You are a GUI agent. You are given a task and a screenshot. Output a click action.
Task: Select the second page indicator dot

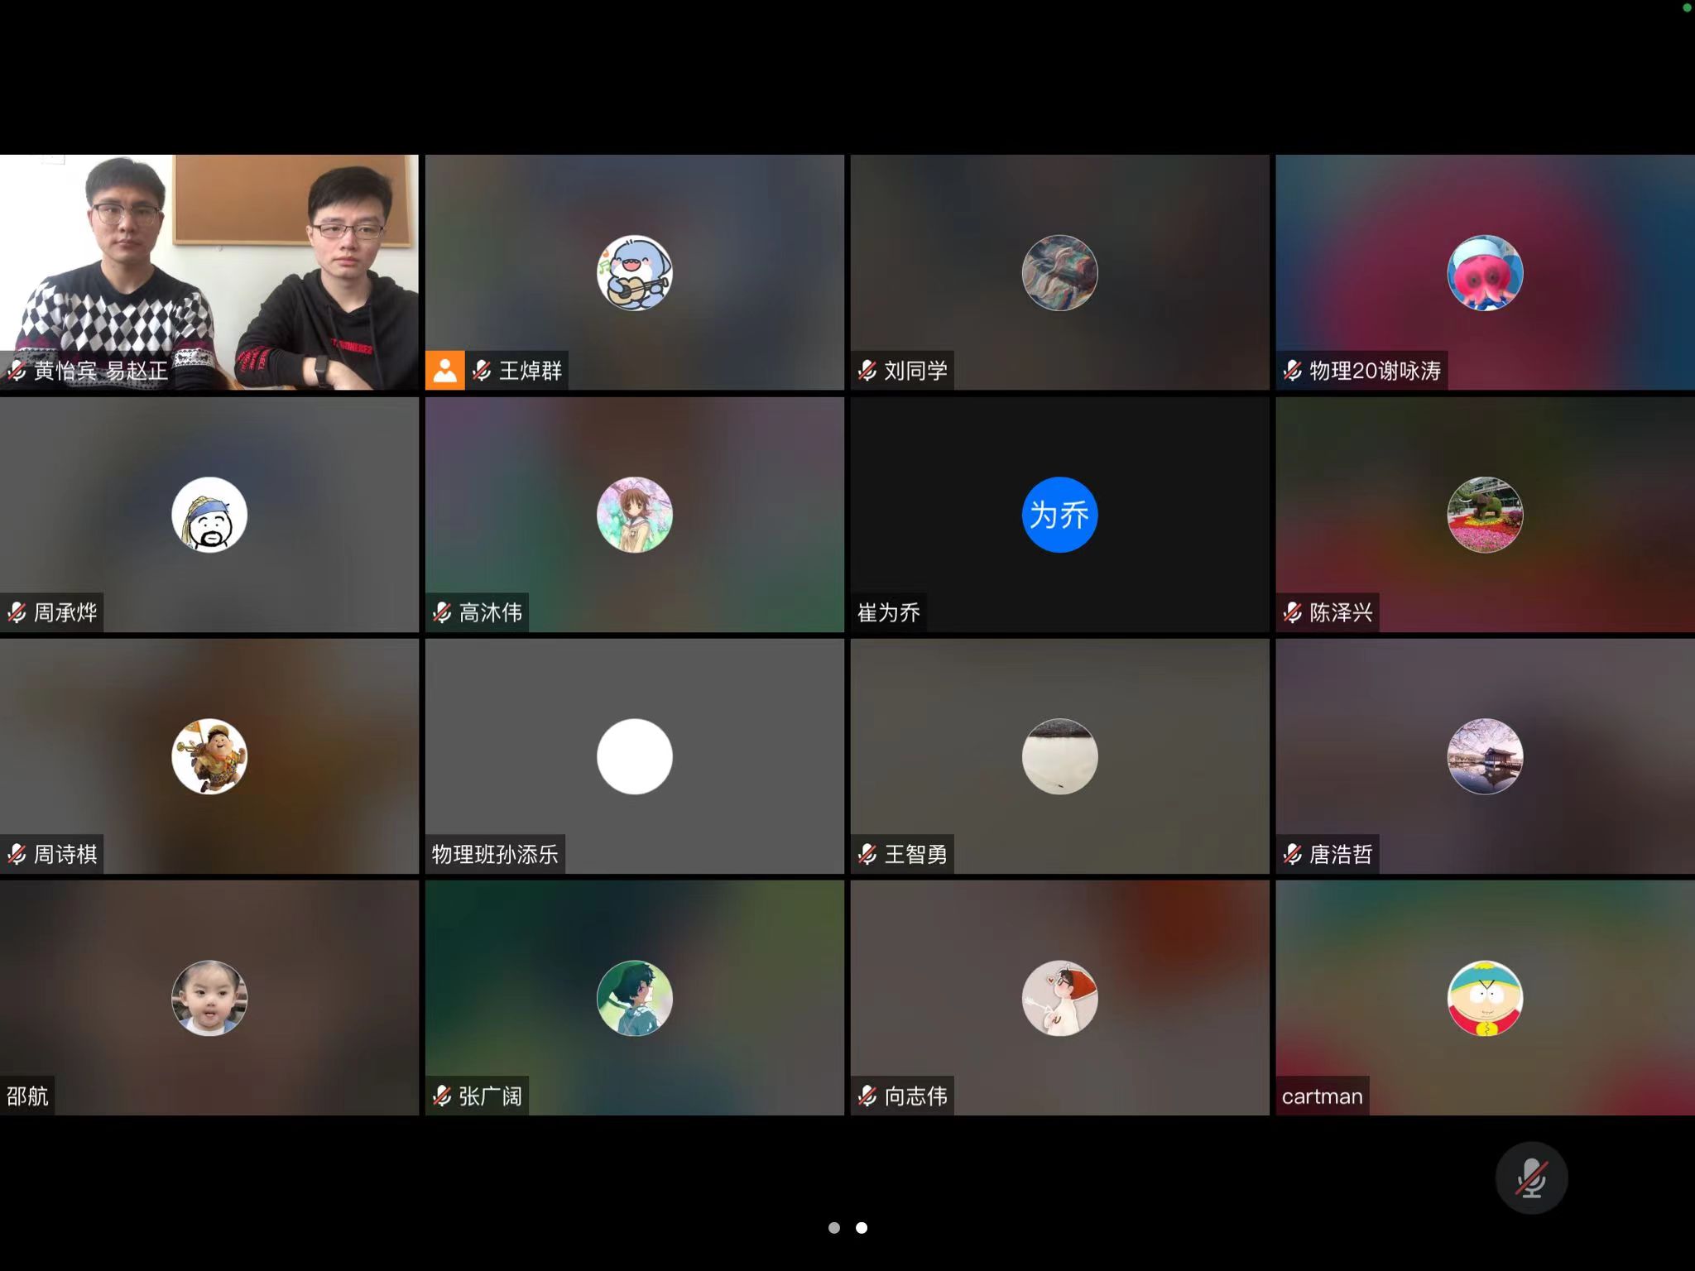pyautogui.click(x=862, y=1228)
